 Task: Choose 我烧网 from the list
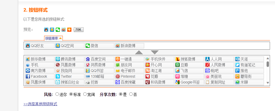click(70, 71)
